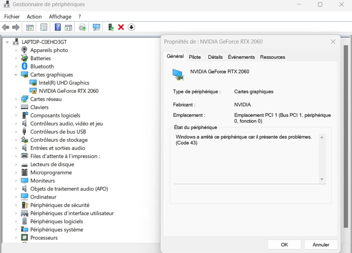Expand the Périphériques système node
352x253 pixels.
click(16, 230)
